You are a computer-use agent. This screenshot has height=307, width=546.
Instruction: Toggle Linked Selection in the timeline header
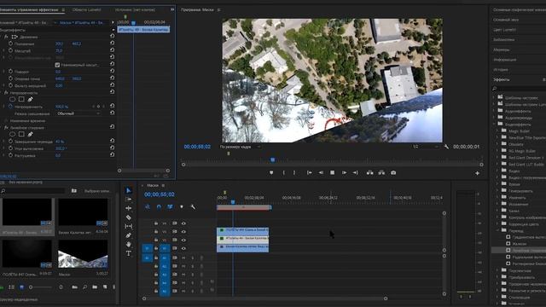(170, 206)
